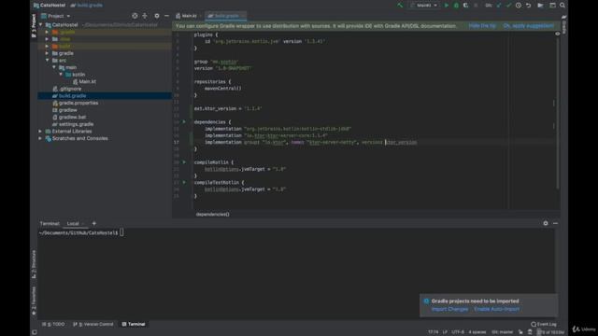
Task: Open the run configuration dropdown
Action: (x=424, y=6)
